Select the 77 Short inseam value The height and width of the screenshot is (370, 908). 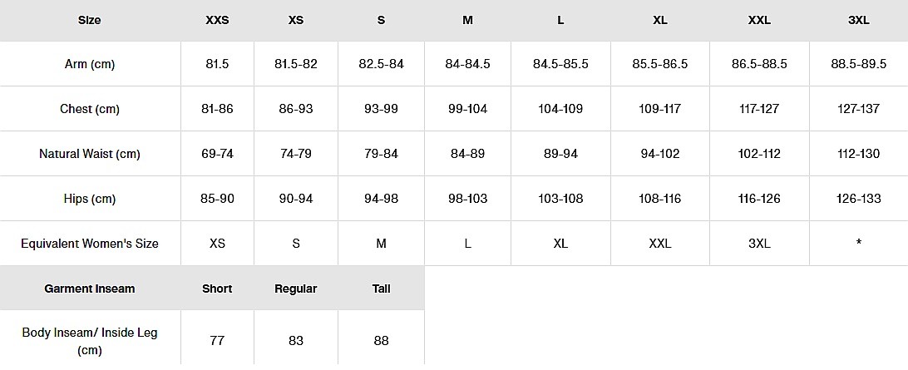pos(217,341)
